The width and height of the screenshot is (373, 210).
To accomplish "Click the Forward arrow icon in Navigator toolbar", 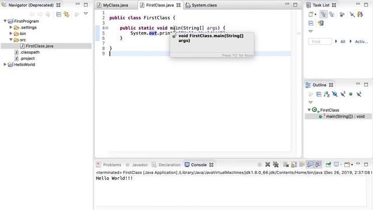I will 40,15.
